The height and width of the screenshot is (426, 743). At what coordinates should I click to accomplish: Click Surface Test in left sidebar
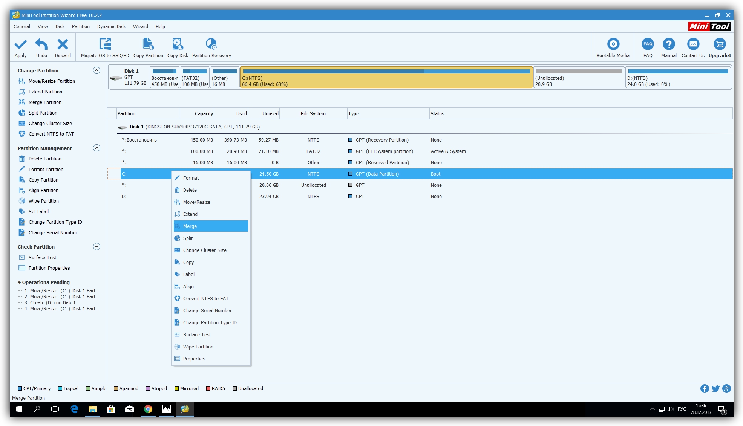42,258
